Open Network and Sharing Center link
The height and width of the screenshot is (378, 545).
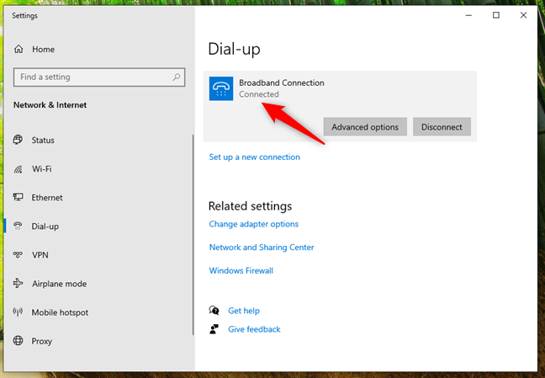[262, 248]
